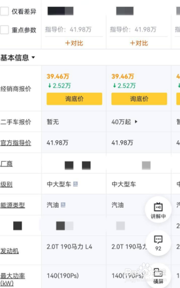This screenshot has height=288, width=180.
Task: Expand the 40万起 used car price arrow
Action: 136,122
